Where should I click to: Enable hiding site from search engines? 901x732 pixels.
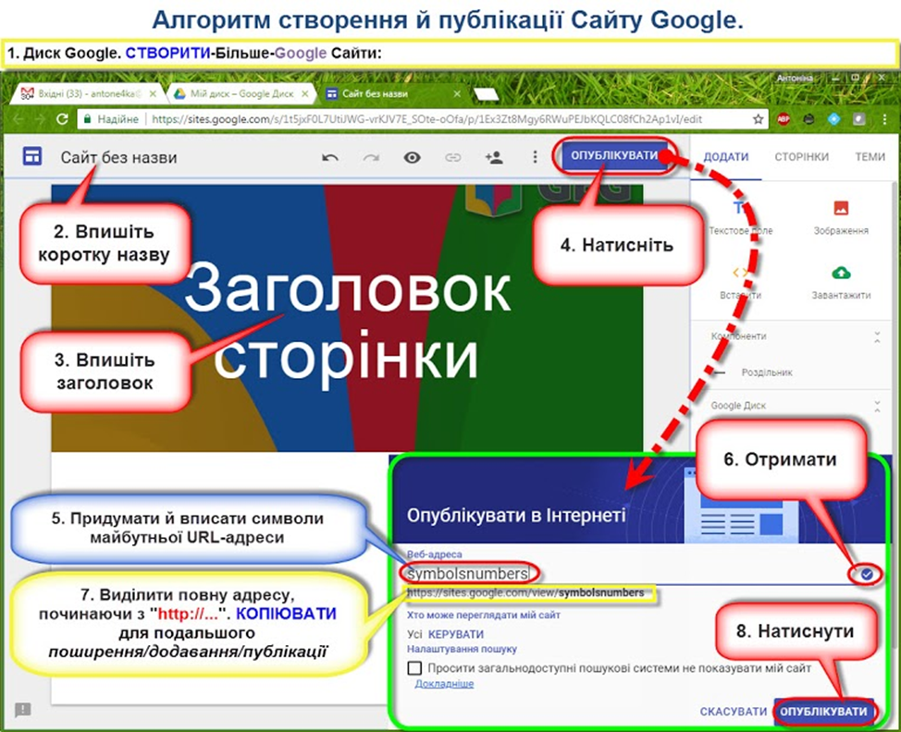(x=414, y=668)
